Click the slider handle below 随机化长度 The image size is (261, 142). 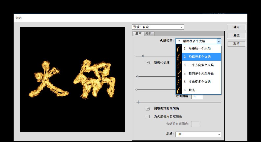click(x=138, y=77)
